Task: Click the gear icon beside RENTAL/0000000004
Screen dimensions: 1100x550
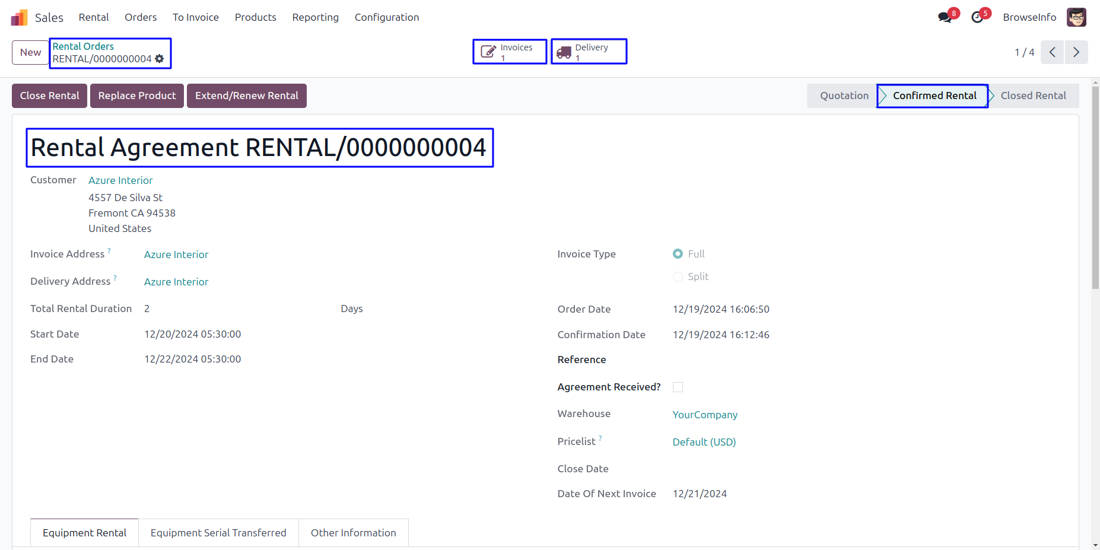Action: (160, 59)
